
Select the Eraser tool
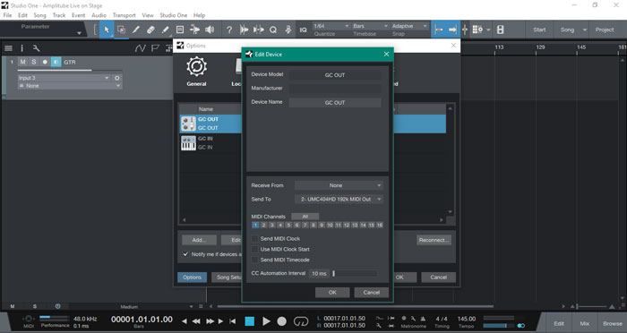150,30
